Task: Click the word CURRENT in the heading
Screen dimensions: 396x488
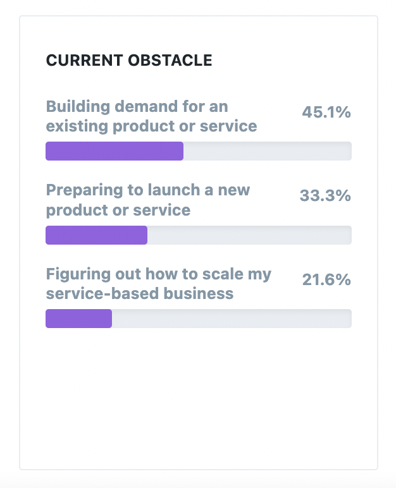Action: pos(84,61)
